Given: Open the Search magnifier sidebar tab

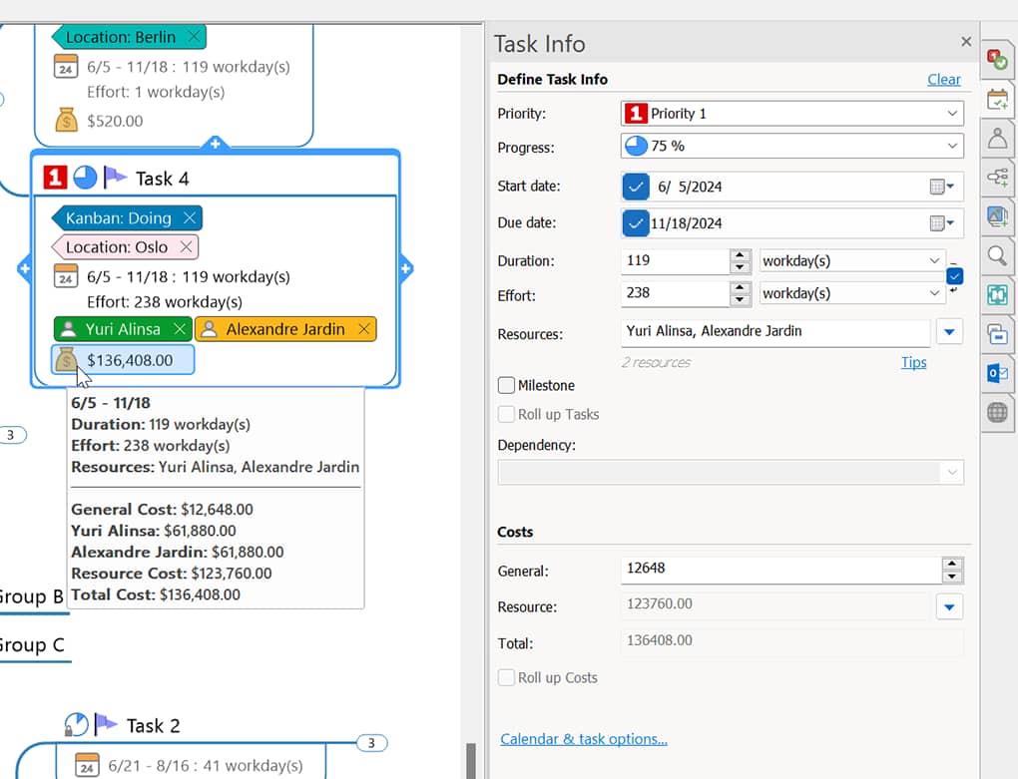Looking at the screenshot, I should [996, 256].
